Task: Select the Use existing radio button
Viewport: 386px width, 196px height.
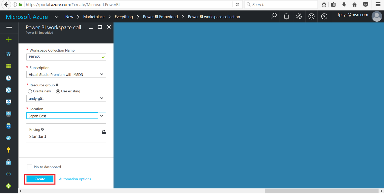Action: click(x=58, y=91)
